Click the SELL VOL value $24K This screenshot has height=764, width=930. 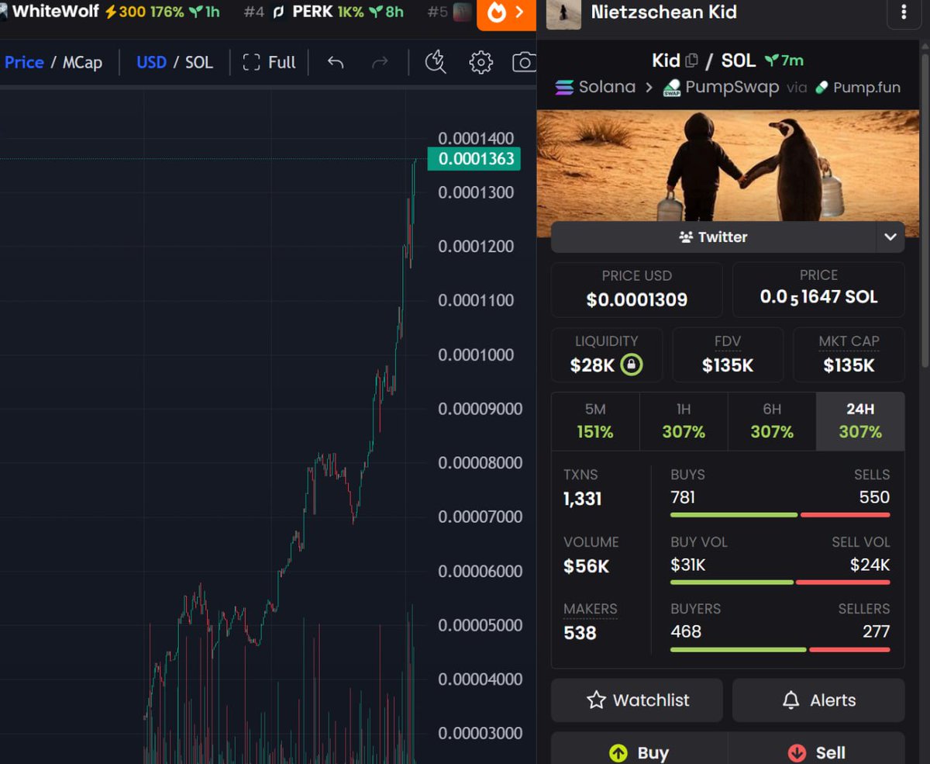coord(870,565)
